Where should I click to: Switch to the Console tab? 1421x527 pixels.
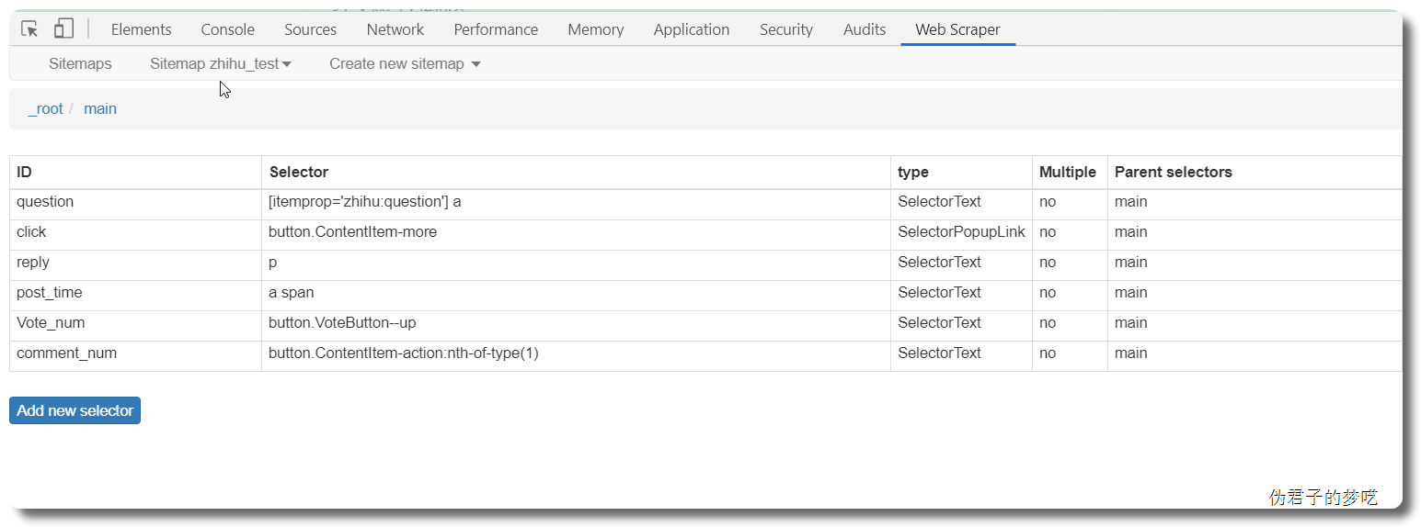coord(227,29)
